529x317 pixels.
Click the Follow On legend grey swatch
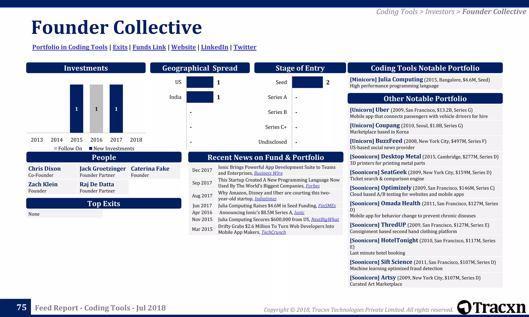click(56, 148)
